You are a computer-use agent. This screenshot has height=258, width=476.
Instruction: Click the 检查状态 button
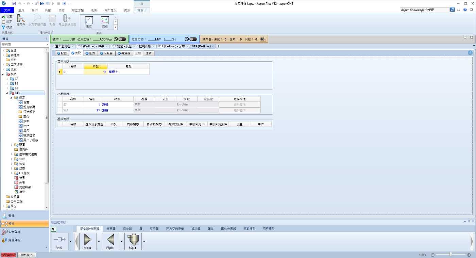coord(27,255)
